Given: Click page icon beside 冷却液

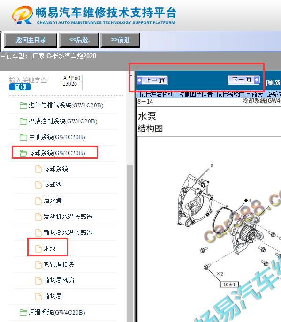Looking at the screenshot, I should (38, 185).
